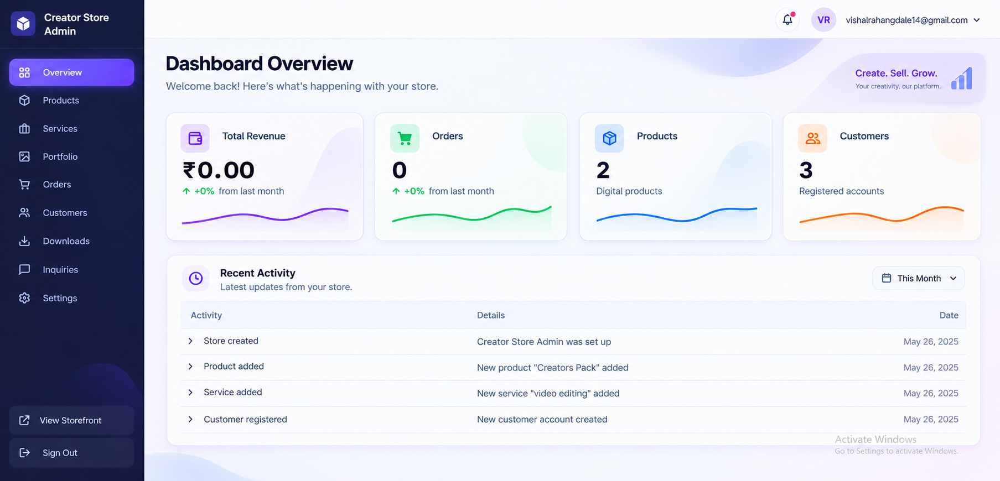Viewport: 1000px width, 481px height.
Task: Click the Products box icon in sidebar
Action: tap(24, 100)
